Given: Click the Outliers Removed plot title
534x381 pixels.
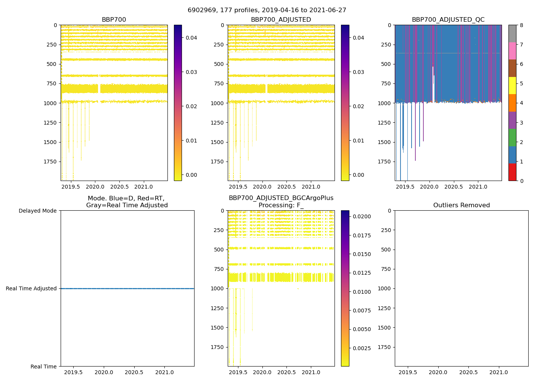Looking at the screenshot, I should click(461, 205).
